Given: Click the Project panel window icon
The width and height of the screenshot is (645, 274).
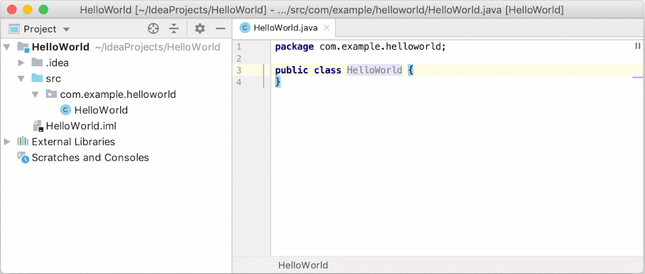Looking at the screenshot, I should (x=14, y=29).
